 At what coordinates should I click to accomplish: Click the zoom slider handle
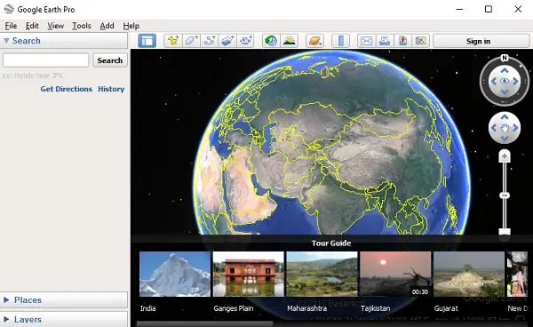pyautogui.click(x=505, y=195)
